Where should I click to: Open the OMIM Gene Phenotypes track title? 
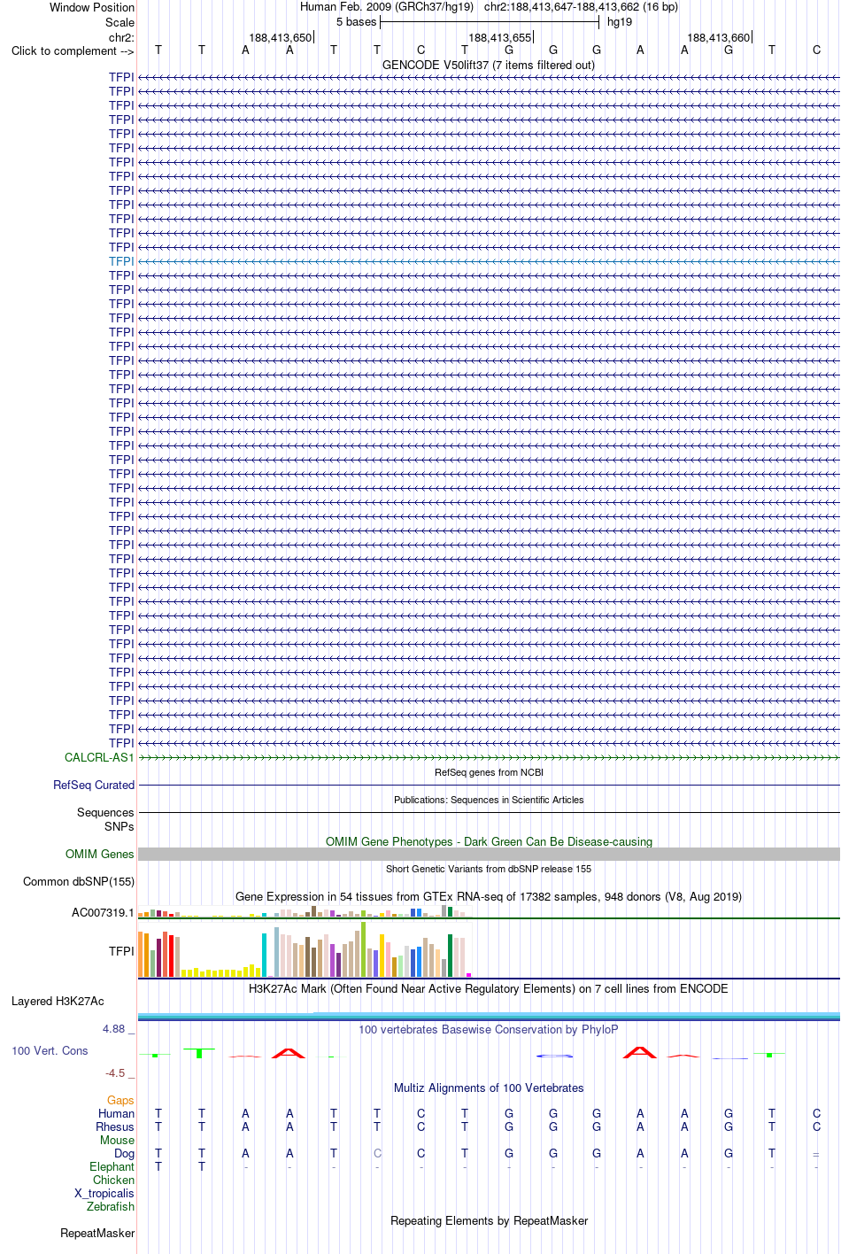[489, 841]
